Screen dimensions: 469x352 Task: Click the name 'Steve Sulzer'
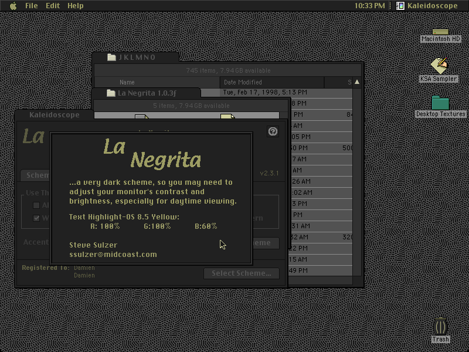(x=93, y=245)
